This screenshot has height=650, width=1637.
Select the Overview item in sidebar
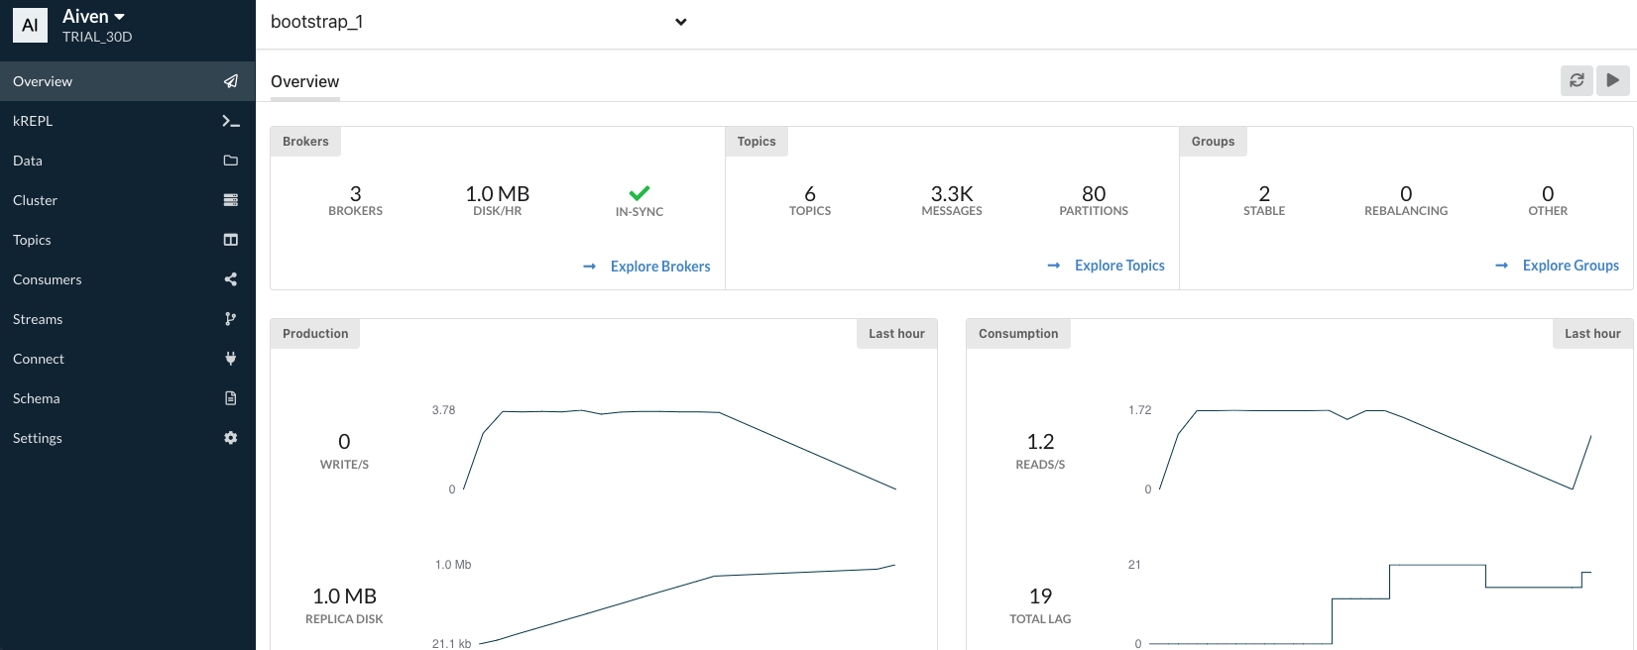coord(43,81)
